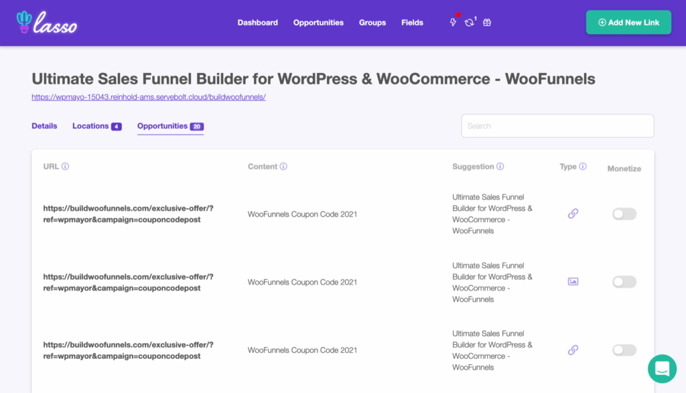Click the Add New Link button

[628, 22]
